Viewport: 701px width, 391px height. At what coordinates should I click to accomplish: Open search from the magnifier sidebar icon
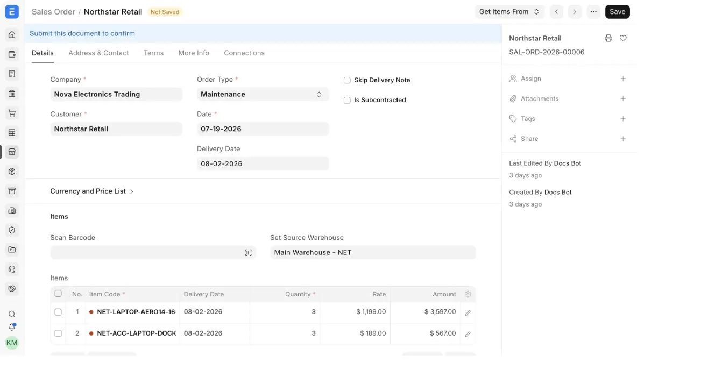point(12,314)
